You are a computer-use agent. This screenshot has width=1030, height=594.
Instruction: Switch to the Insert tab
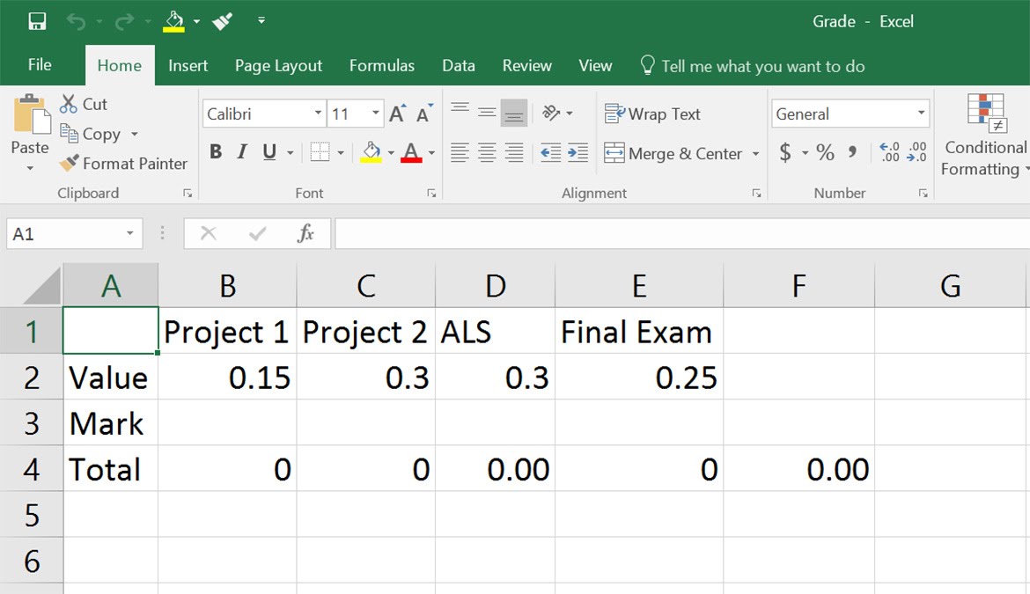tap(188, 66)
